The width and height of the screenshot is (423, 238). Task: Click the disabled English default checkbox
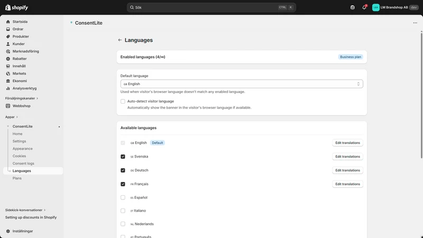(x=123, y=143)
